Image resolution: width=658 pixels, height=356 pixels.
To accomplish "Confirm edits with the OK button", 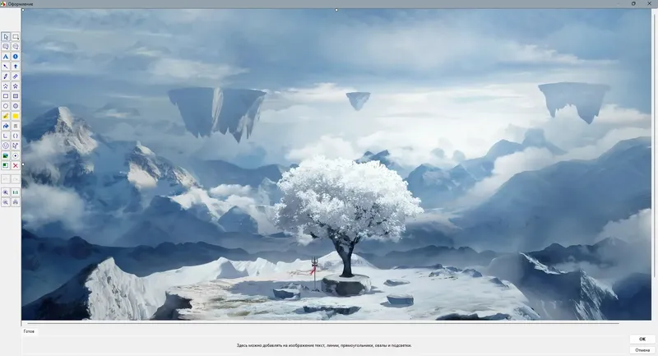I will pyautogui.click(x=642, y=340).
